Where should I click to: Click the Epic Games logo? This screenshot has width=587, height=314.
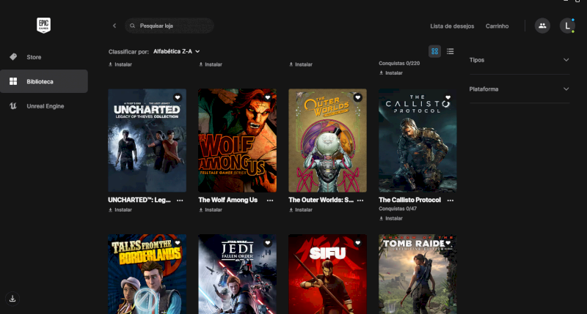coord(43,26)
